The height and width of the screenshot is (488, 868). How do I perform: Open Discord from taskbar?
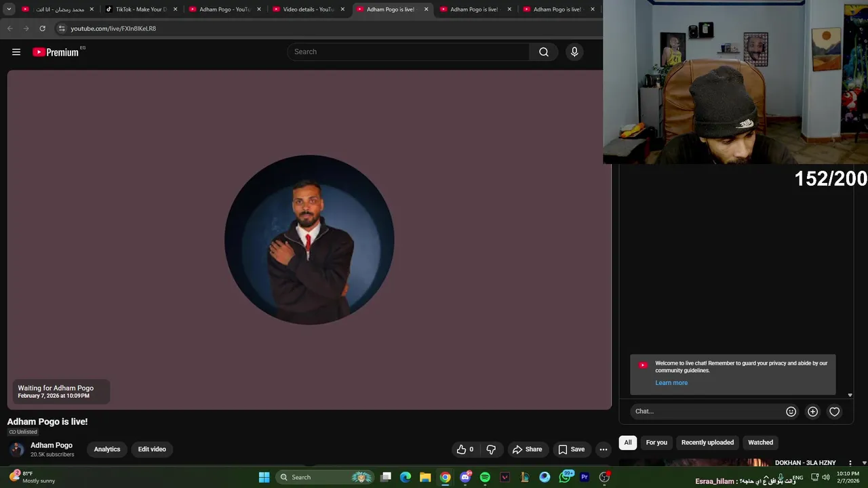465,477
